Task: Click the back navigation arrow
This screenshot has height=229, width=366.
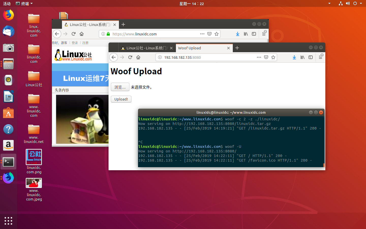Action: click(114, 57)
